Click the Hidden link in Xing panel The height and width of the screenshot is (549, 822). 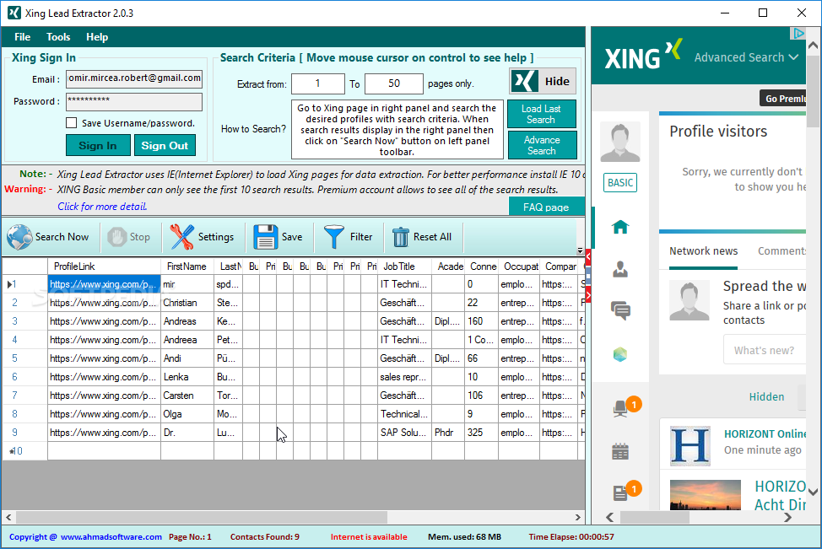pos(766,397)
